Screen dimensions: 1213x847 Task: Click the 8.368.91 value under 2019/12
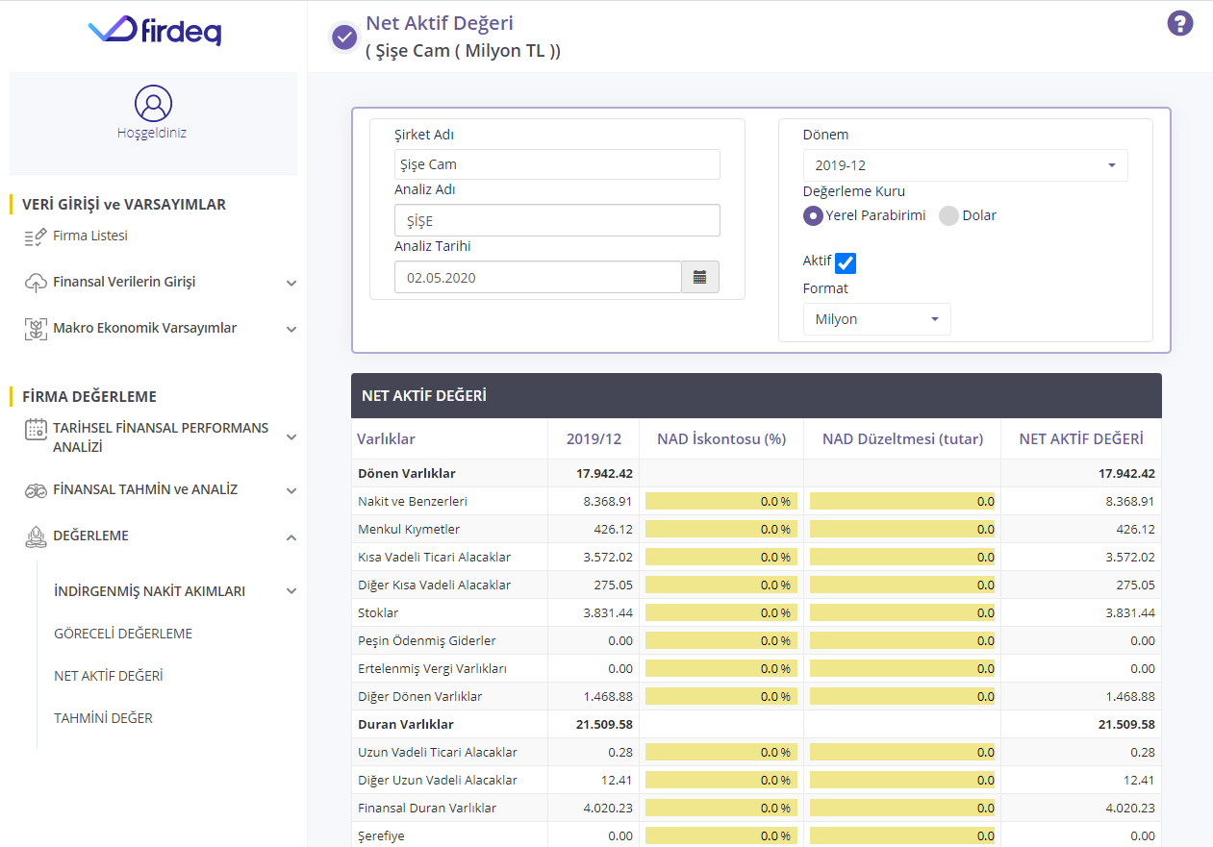click(608, 501)
